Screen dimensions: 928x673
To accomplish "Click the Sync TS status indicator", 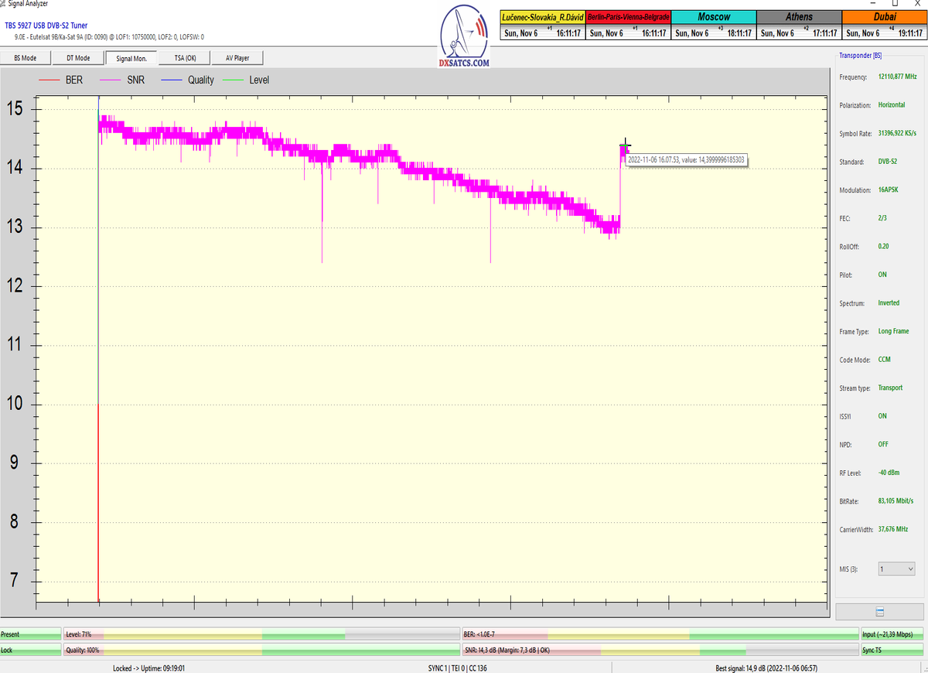I will pyautogui.click(x=892, y=651).
